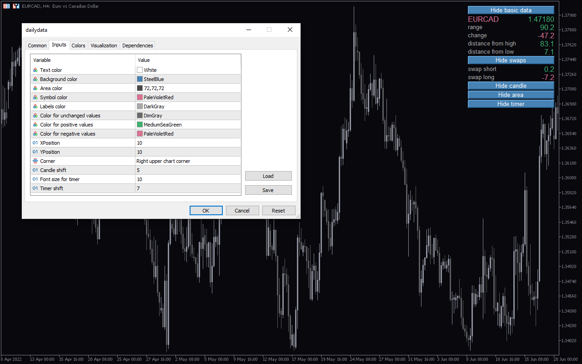Open PaleVioletRed value of Symbol color
Viewport: 582px width, 364px height.
(x=188, y=97)
